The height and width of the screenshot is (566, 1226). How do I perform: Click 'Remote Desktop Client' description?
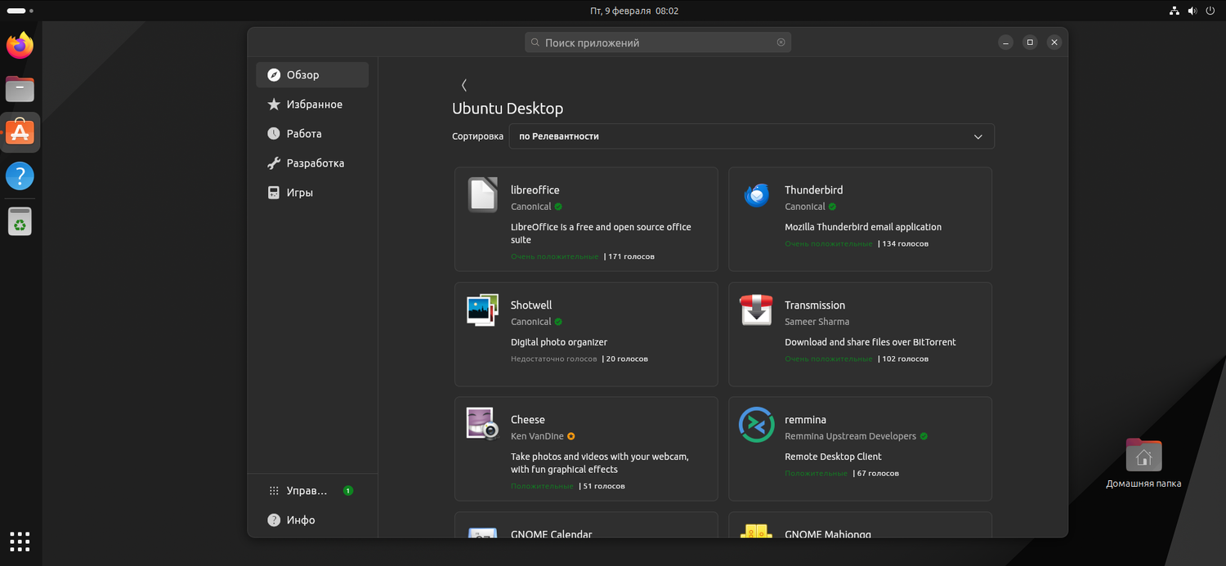tap(833, 457)
